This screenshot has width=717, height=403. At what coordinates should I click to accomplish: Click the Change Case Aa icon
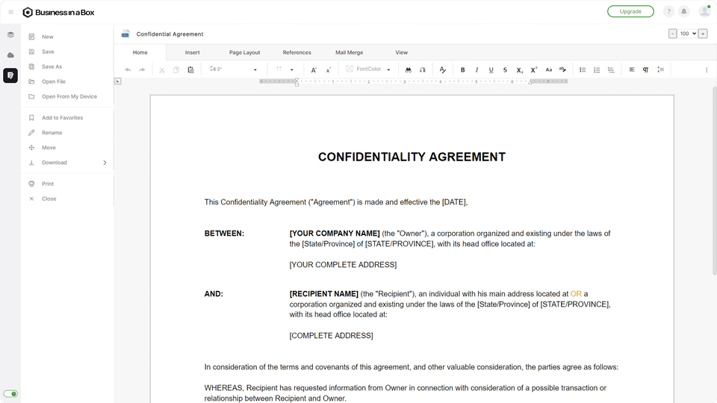coord(549,70)
